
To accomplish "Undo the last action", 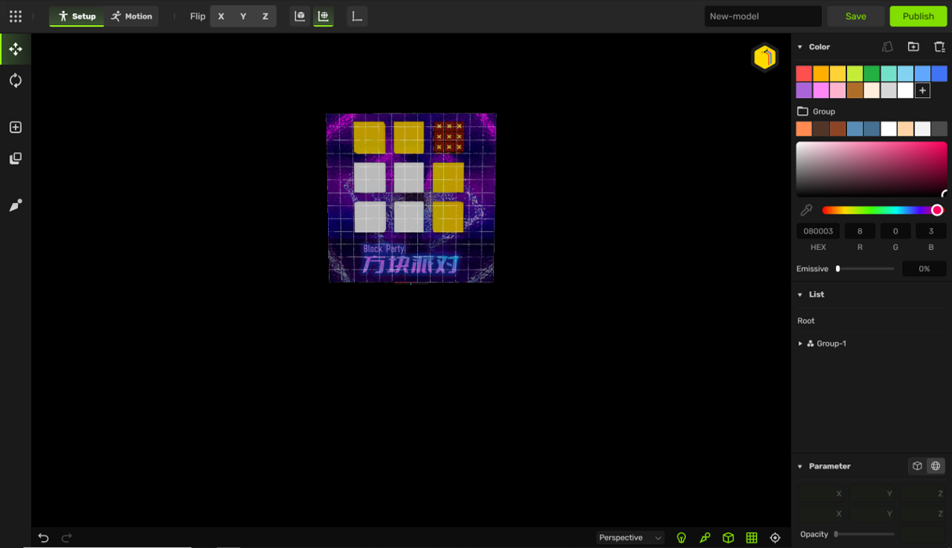I will 43,538.
